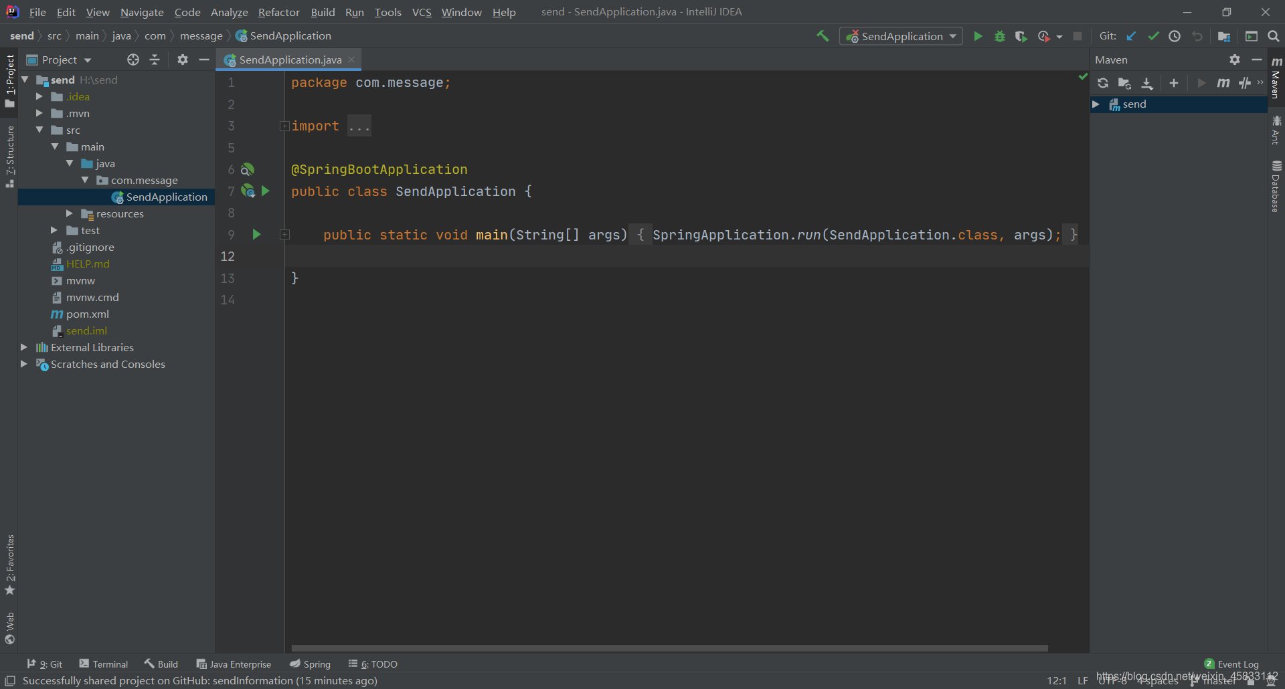Toggle the Favorites side tool window
The image size is (1285, 689).
(x=9, y=565)
